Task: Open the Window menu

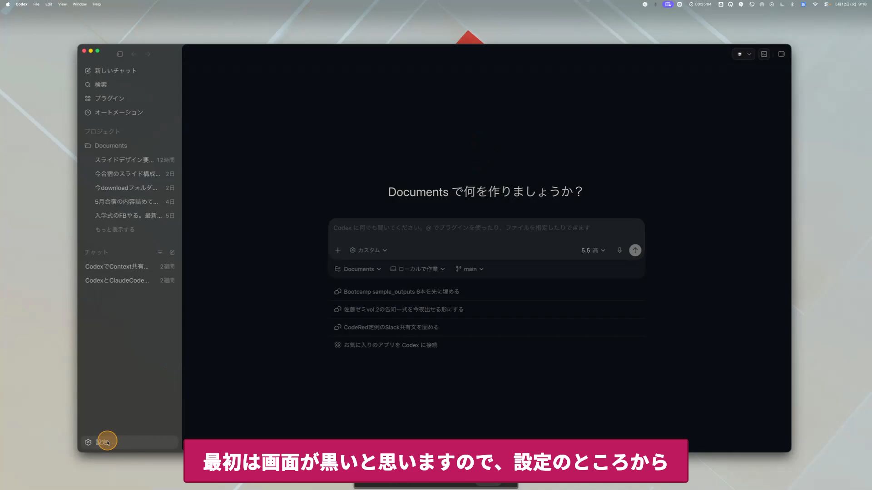Action: 79,4
